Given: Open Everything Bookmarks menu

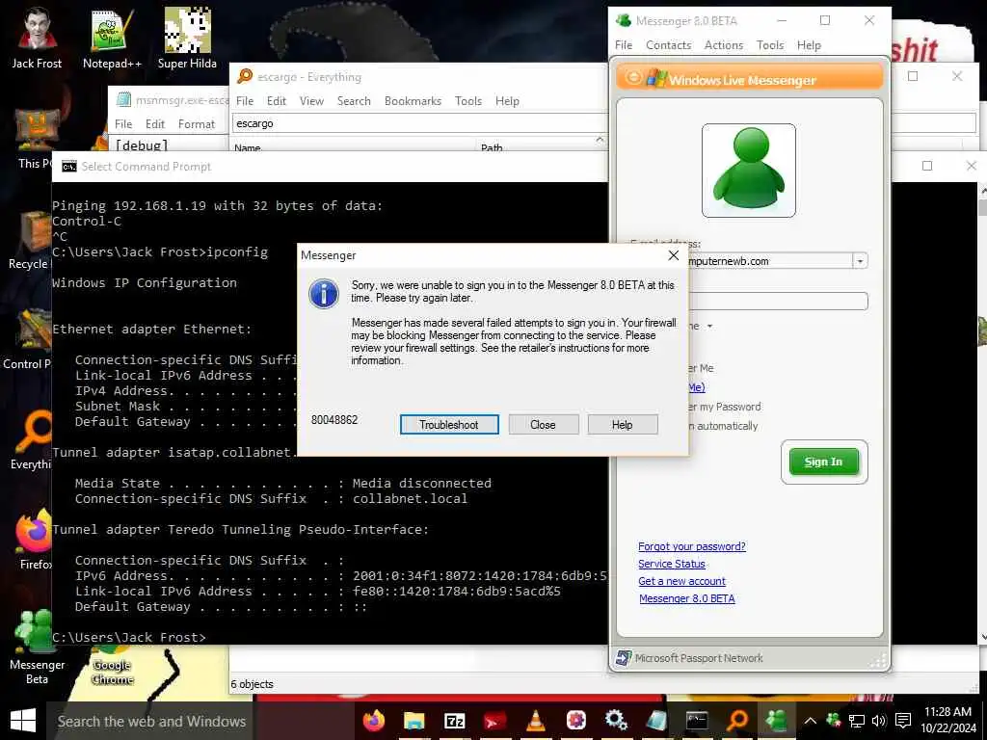Looking at the screenshot, I should point(413,100).
